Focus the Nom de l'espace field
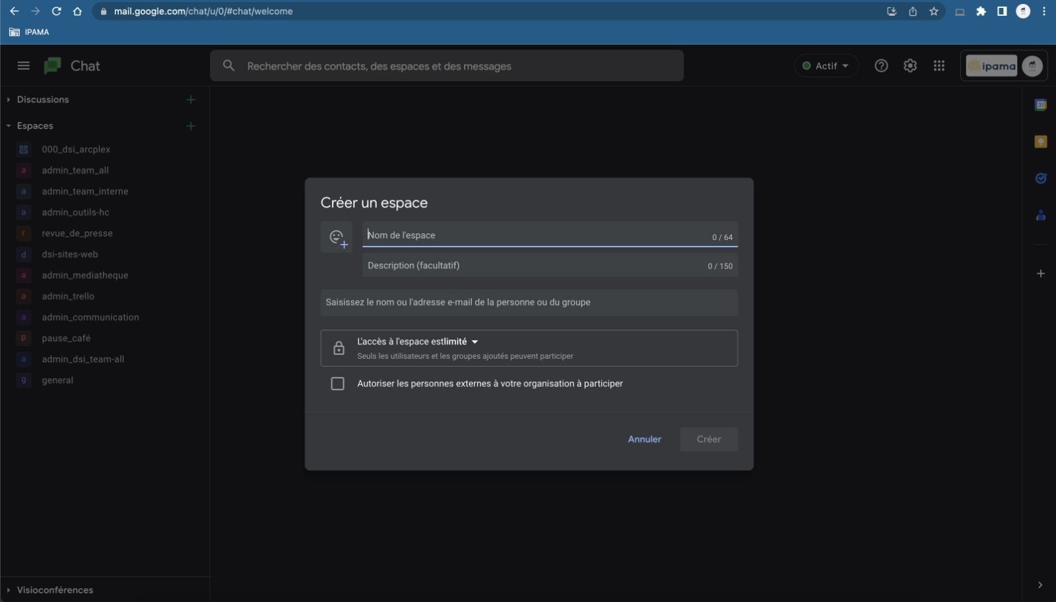This screenshot has height=602, width=1056. [550, 235]
